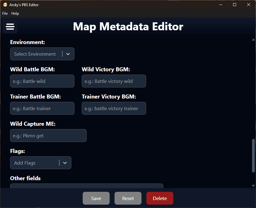Click the vertical scrollbar thumb
256x208 pixels.
point(253,156)
